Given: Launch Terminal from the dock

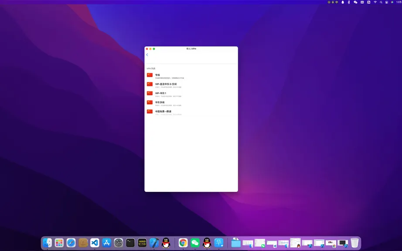Looking at the screenshot, I should 130,243.
